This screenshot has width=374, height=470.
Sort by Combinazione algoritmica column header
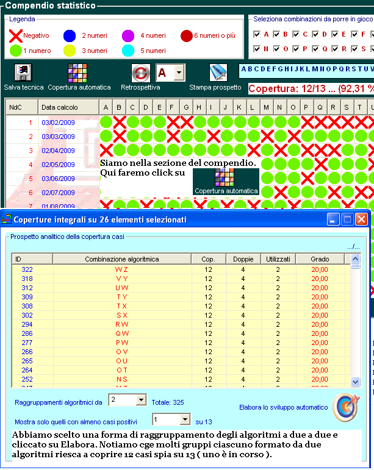(x=122, y=259)
